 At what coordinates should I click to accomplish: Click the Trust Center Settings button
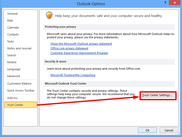click(157, 95)
